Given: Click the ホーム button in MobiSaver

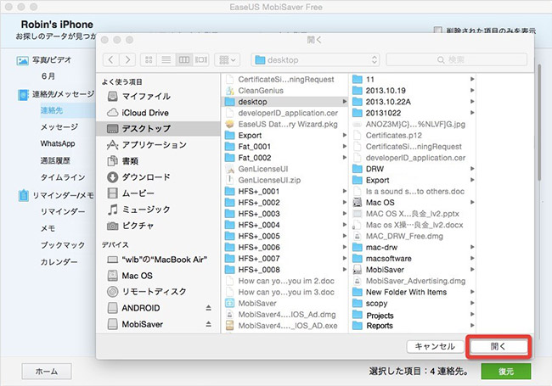Looking at the screenshot, I should 47,372.
